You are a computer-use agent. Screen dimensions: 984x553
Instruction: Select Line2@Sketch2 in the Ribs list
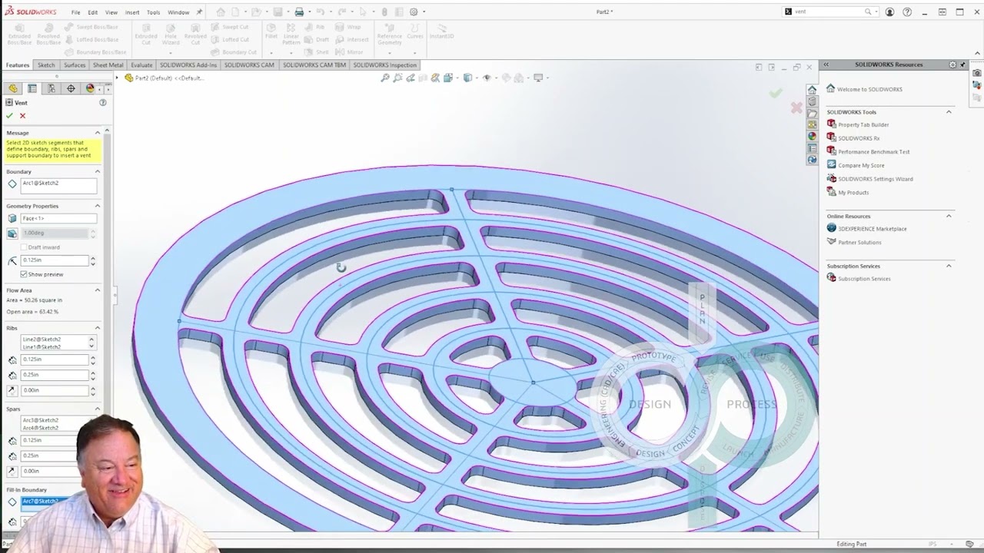point(42,339)
